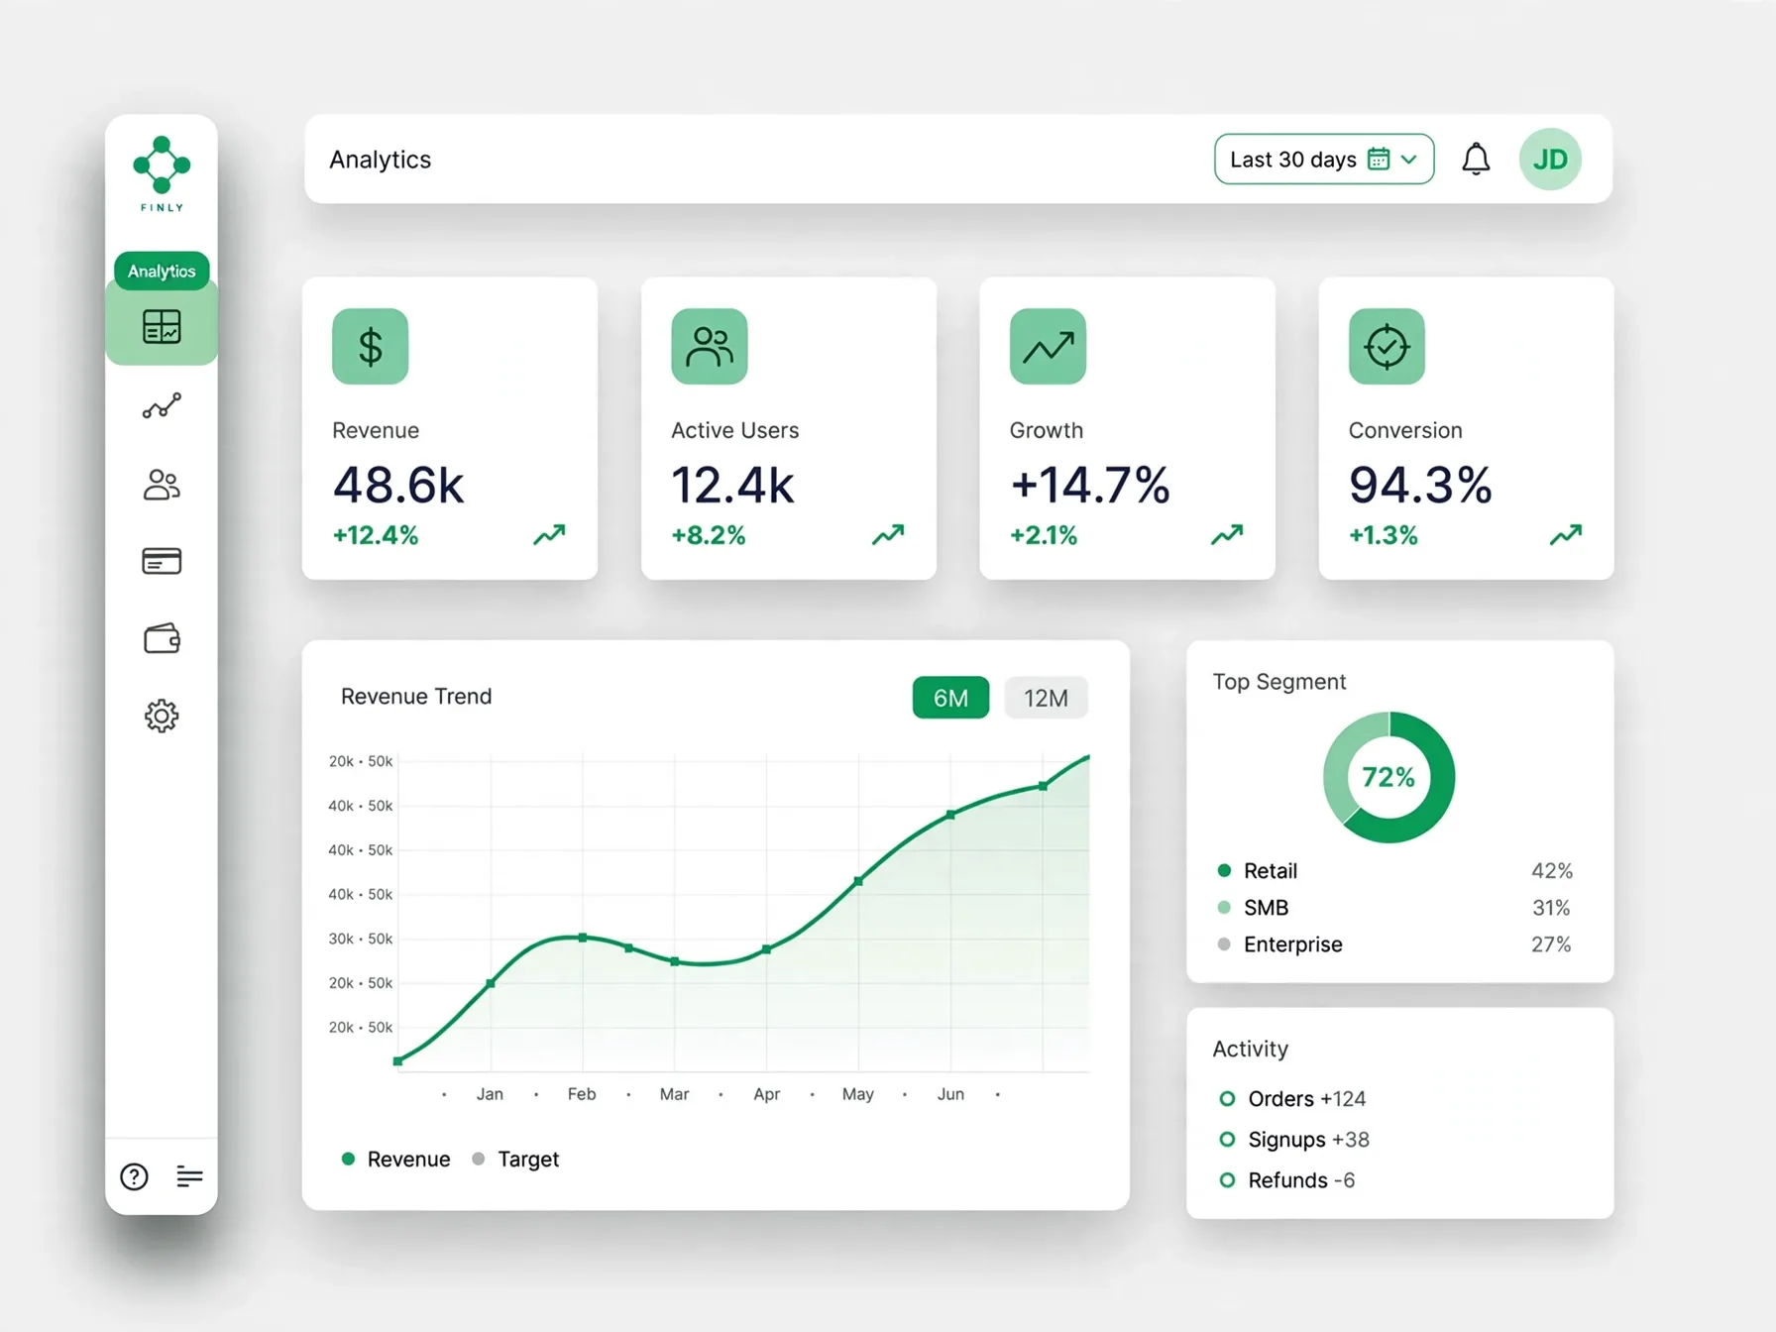Open the wallet icon in the sidebar
Viewport: 1776px width, 1332px height.
(162, 638)
